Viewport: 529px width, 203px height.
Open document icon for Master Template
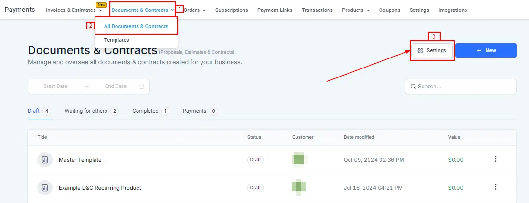[x=44, y=160]
